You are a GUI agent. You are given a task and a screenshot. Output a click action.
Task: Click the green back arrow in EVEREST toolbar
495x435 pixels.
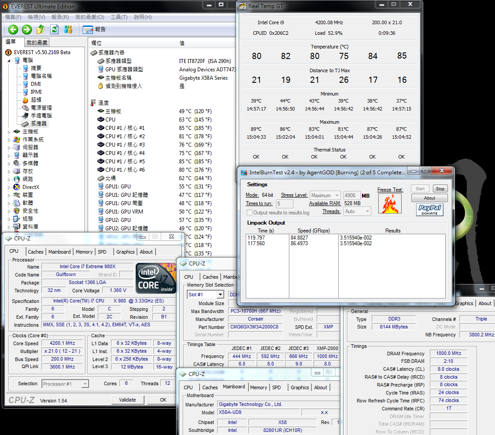[x=13, y=29]
